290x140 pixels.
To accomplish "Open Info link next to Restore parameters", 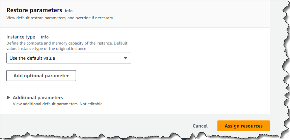I will pyautogui.click(x=69, y=11).
